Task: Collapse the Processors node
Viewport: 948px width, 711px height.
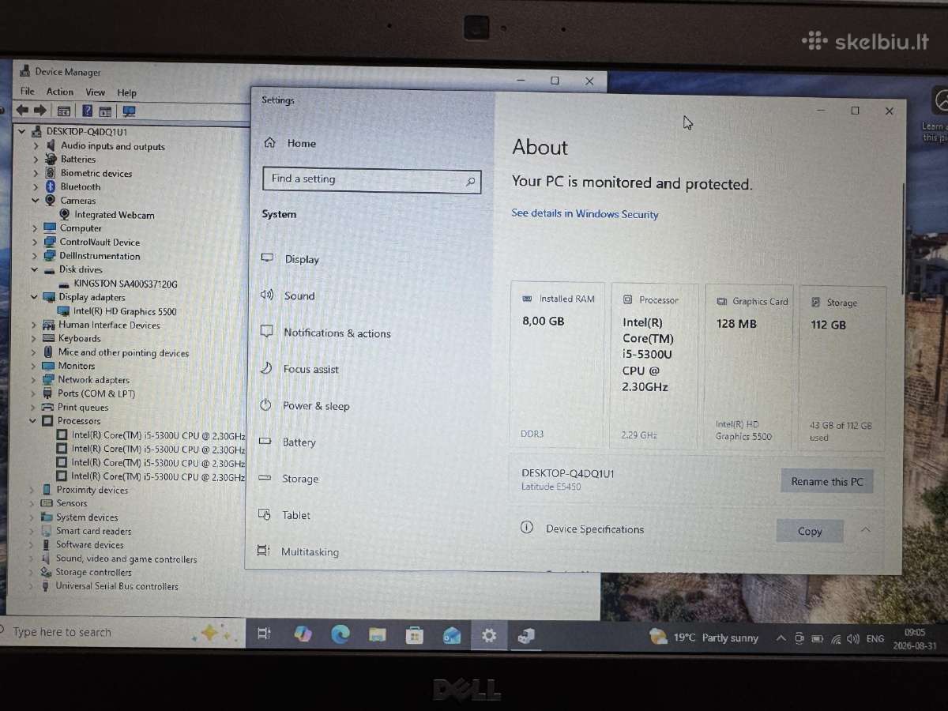Action: pyautogui.click(x=33, y=421)
